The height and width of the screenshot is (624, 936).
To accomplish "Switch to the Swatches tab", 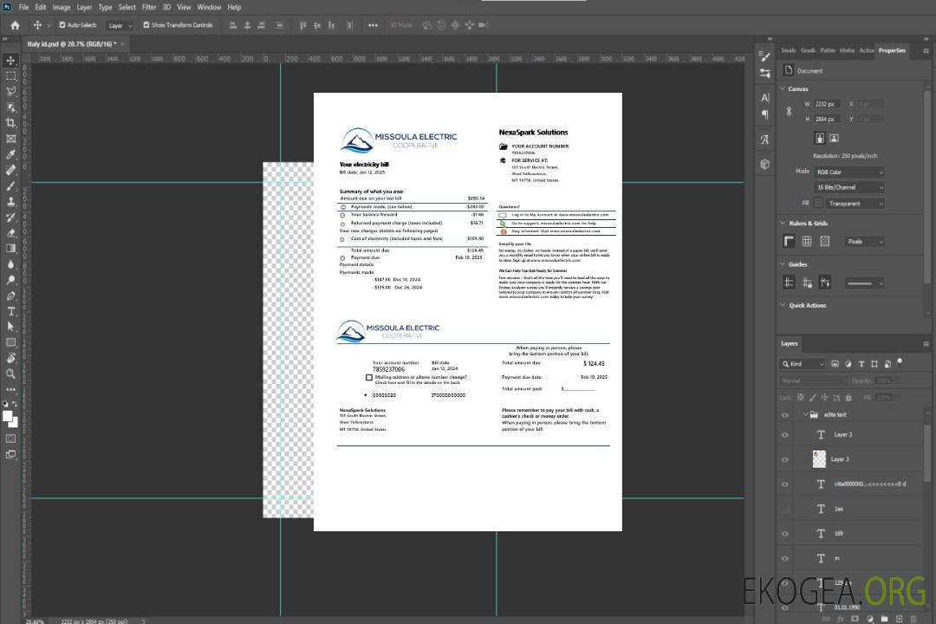I will click(x=788, y=50).
